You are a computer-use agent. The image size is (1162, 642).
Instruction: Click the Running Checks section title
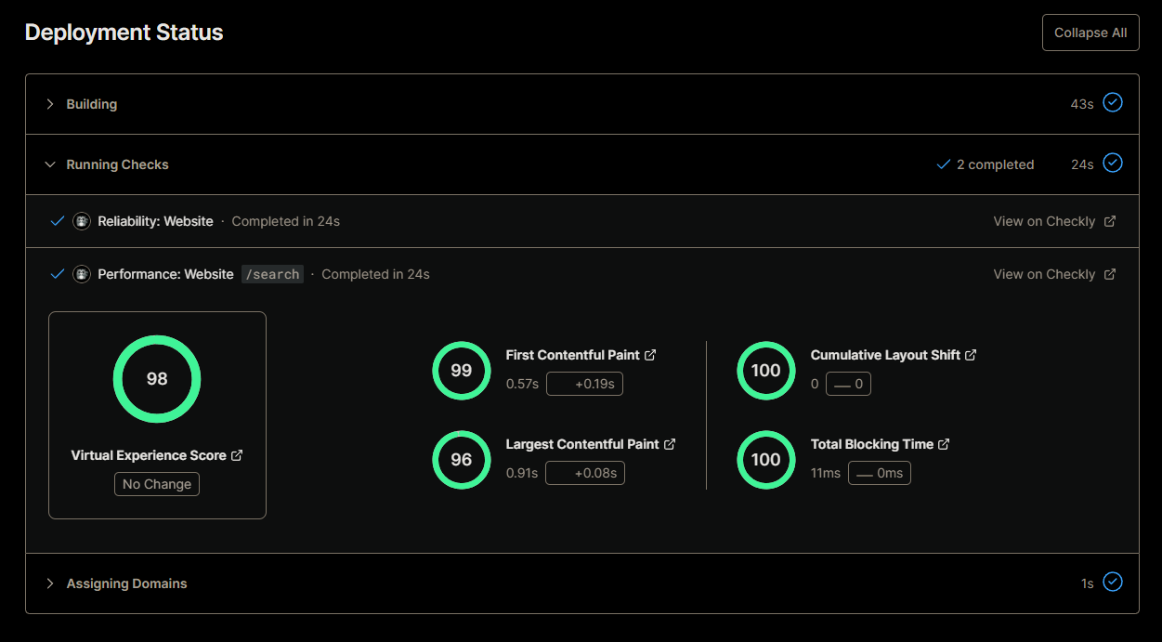pos(118,164)
